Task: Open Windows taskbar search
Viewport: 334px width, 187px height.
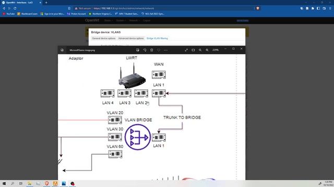Action: [x=13, y=183]
